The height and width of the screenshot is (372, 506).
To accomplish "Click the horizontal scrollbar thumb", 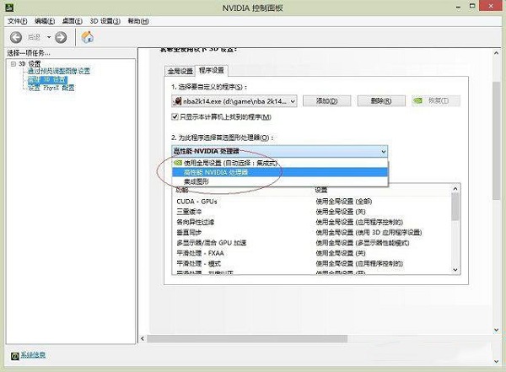I will coord(247,338).
